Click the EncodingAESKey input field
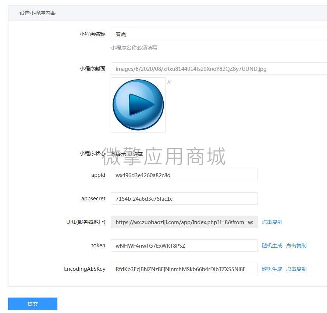The width and height of the screenshot is (327, 313). (x=184, y=269)
